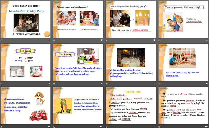
Task: Click 'His name is Teacup!' on slide 9
Action: click(13, 110)
